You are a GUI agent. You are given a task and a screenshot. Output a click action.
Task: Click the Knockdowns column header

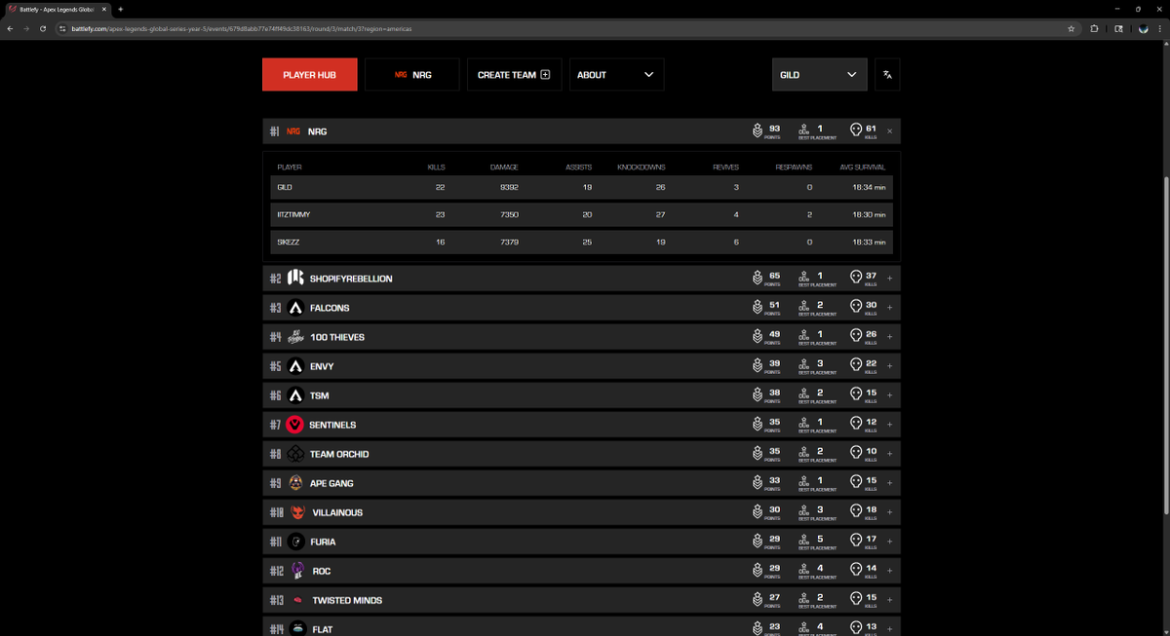pyautogui.click(x=641, y=168)
